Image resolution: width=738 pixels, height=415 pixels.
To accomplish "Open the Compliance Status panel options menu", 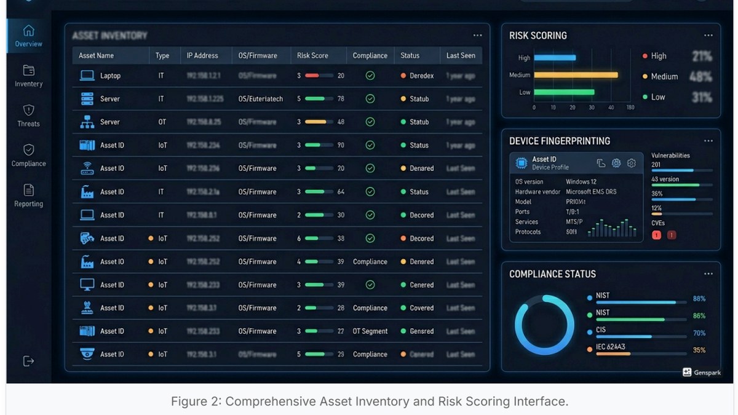I will tap(708, 274).
